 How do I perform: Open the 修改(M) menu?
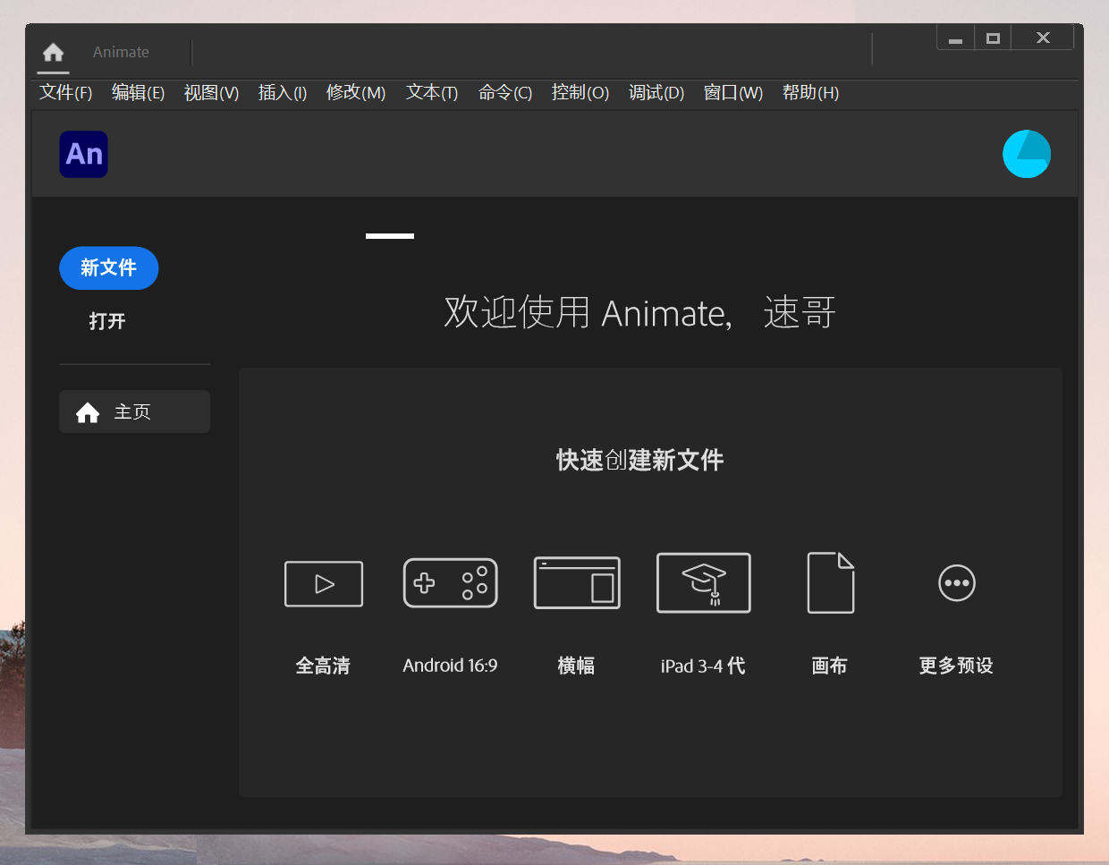coord(355,93)
